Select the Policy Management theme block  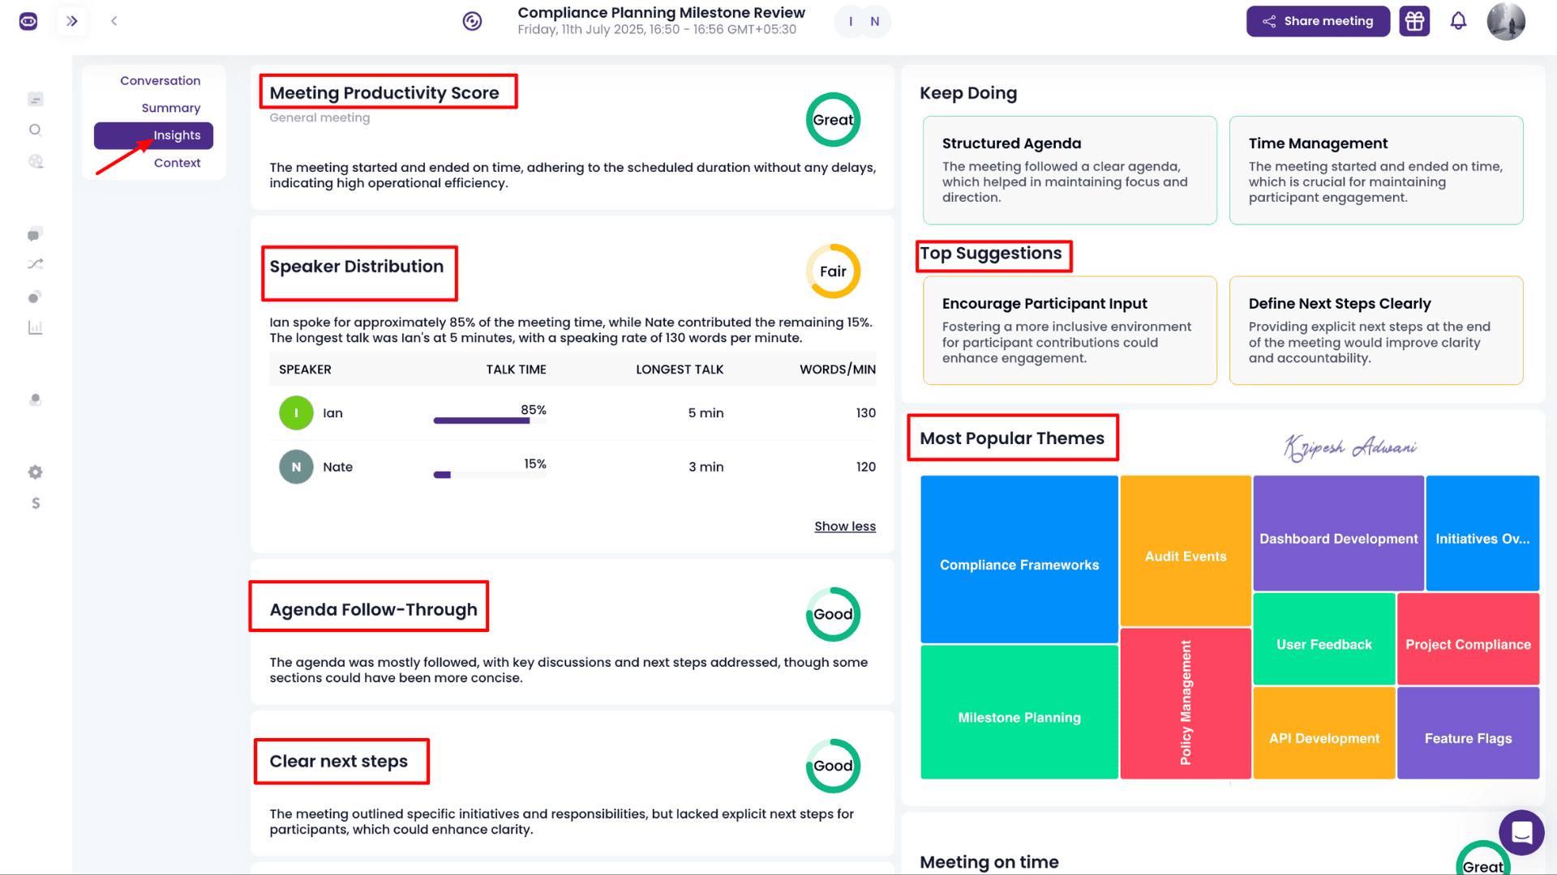click(x=1185, y=702)
